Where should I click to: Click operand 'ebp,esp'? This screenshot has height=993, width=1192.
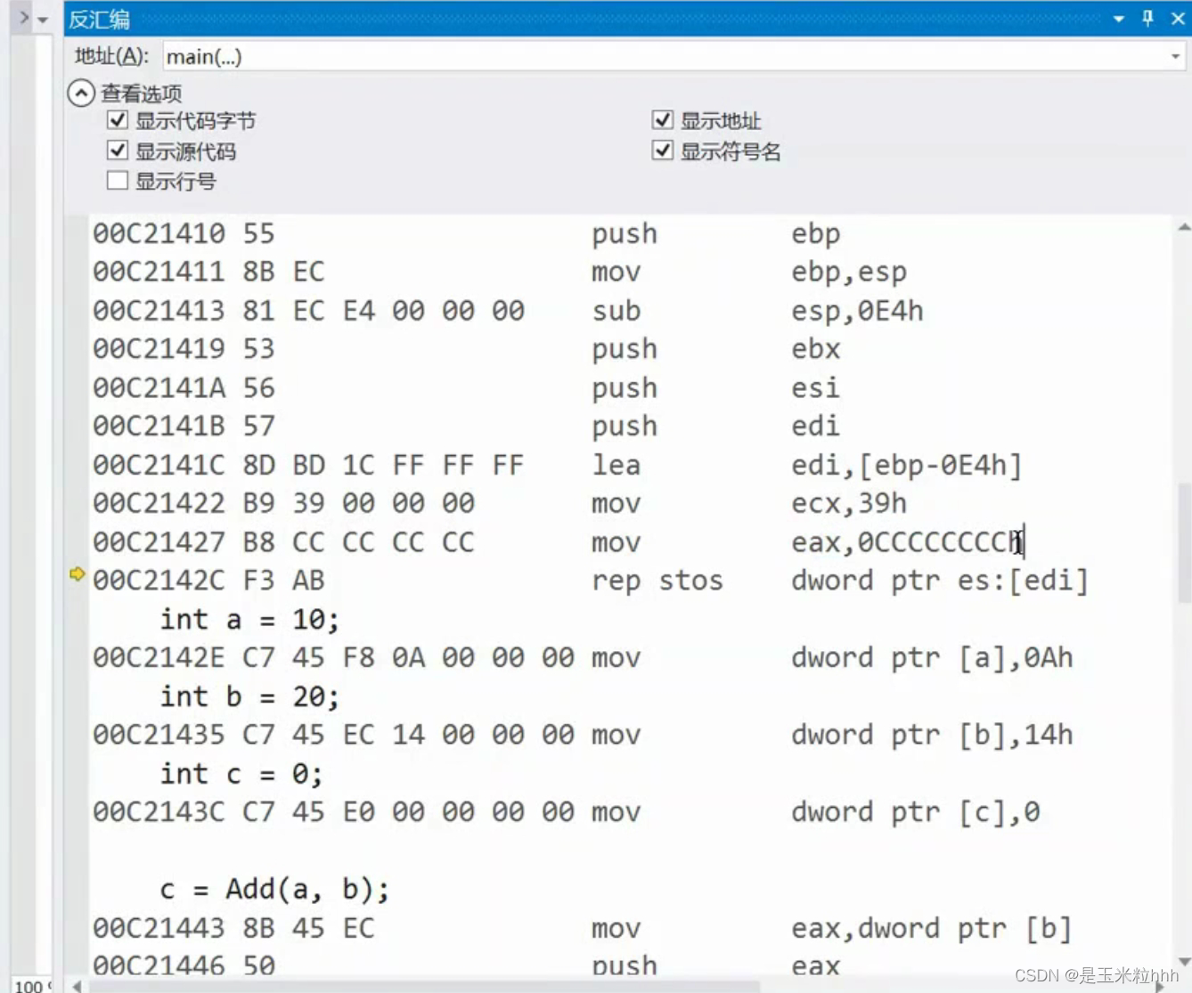pyautogui.click(x=849, y=272)
